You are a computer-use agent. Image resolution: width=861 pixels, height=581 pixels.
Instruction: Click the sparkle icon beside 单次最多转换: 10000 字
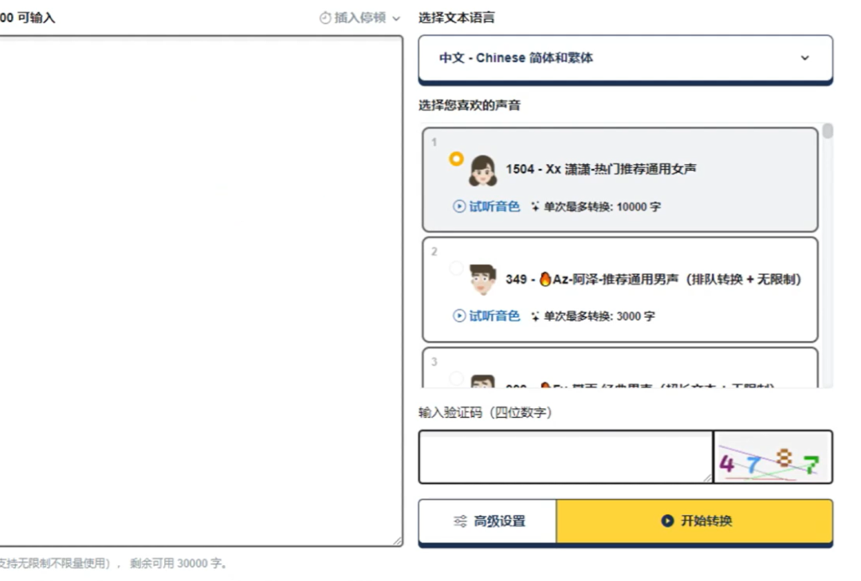pyautogui.click(x=535, y=206)
